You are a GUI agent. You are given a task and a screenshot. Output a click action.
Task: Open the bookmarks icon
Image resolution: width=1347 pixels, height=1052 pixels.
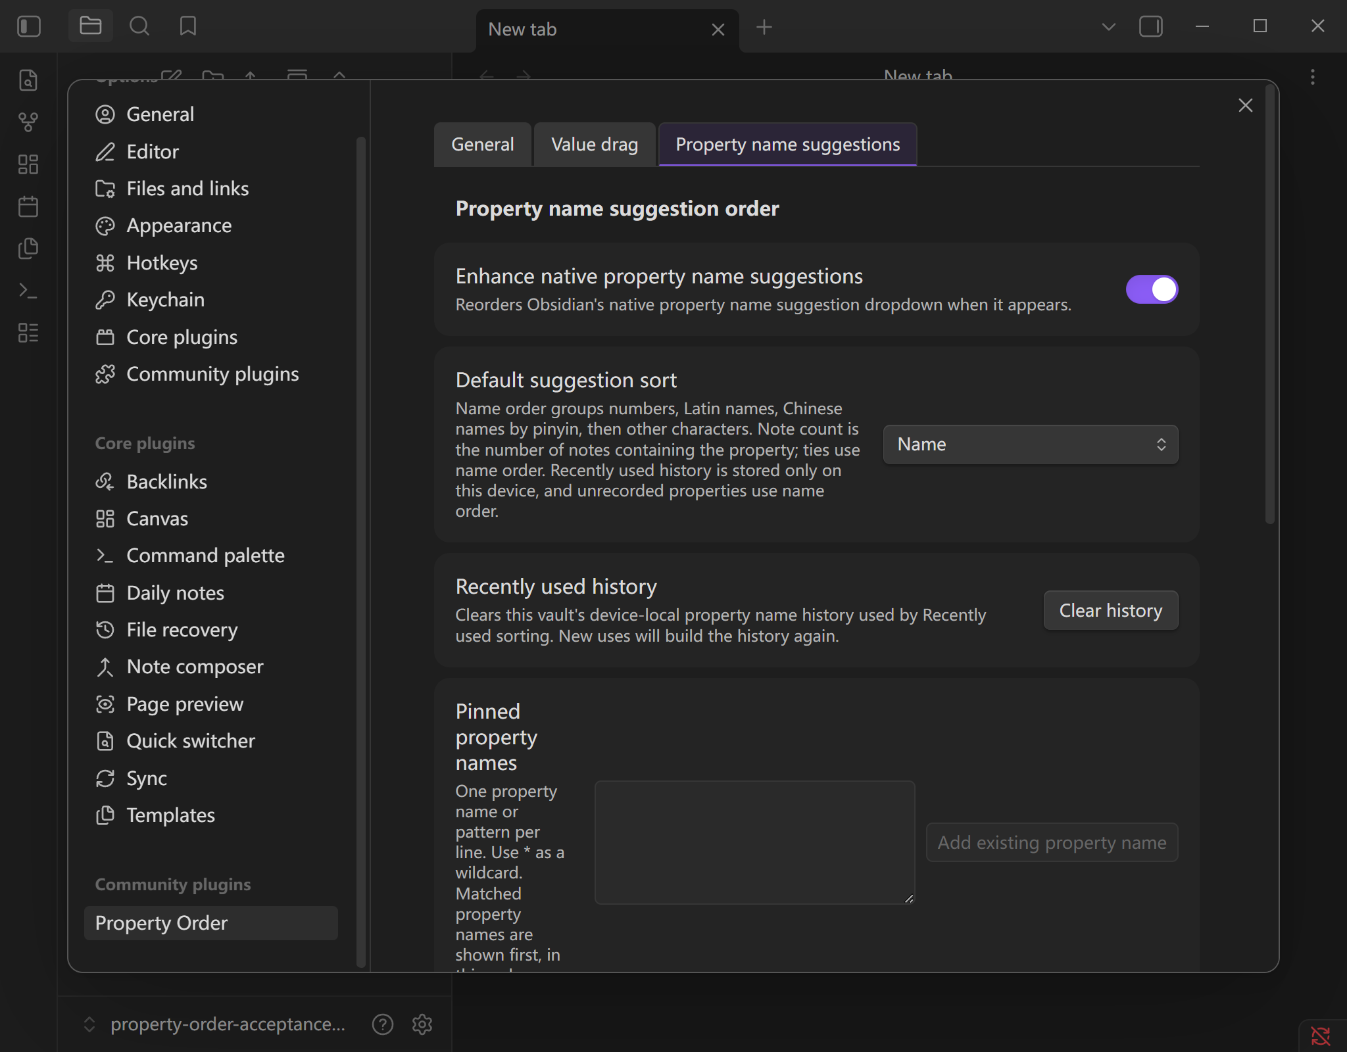pyautogui.click(x=188, y=27)
